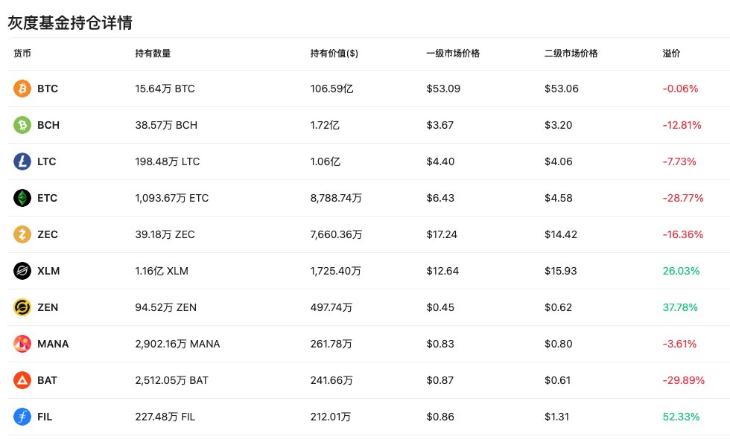Screen dimensions: 730x439
Task: Select the ZEN coin icon
Action: [22, 307]
